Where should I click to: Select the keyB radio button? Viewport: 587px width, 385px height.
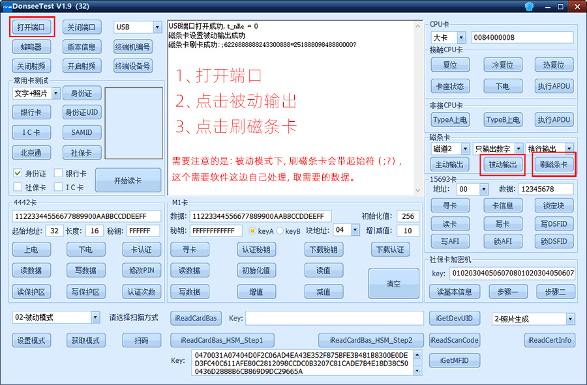281,231
